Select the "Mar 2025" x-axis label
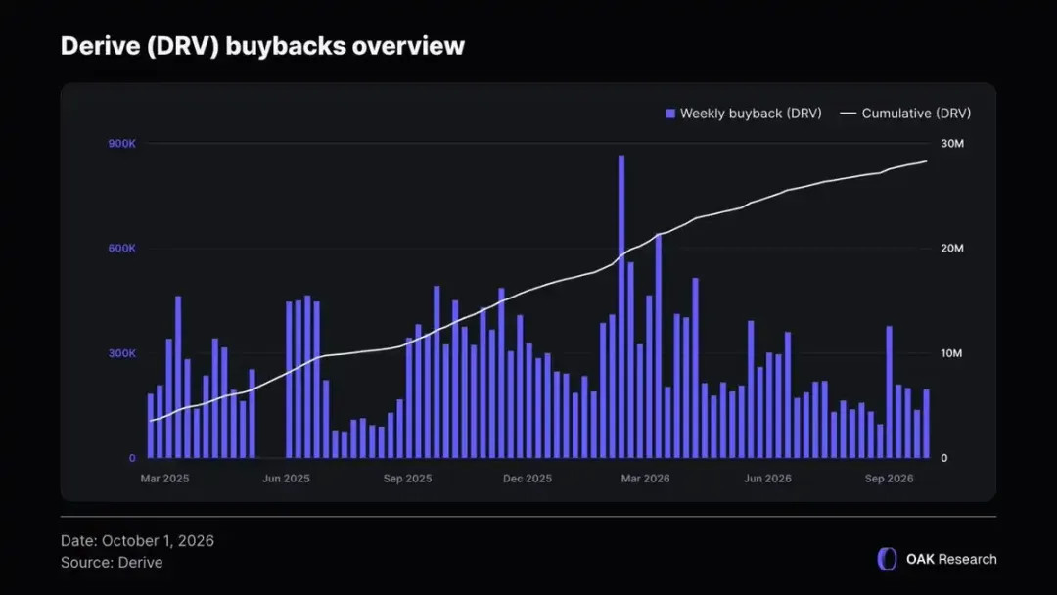This screenshot has height=595, width=1057. pos(165,479)
